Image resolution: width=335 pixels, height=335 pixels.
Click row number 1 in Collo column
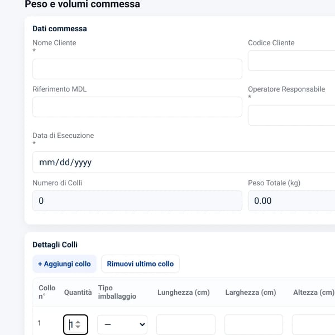[x=40, y=323]
